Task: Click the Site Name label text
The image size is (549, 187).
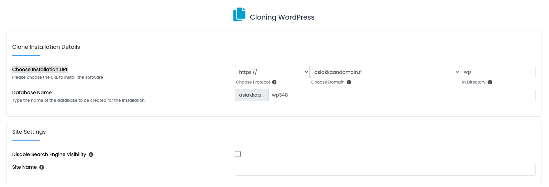Action: click(x=24, y=167)
